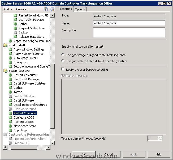Viewport: 173px width, 160px height.
Task: Click the Cancel button
Action: point(109,154)
